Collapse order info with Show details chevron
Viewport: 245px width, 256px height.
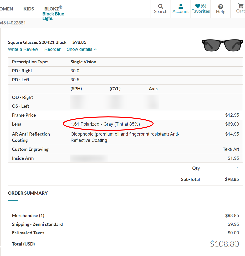point(95,49)
